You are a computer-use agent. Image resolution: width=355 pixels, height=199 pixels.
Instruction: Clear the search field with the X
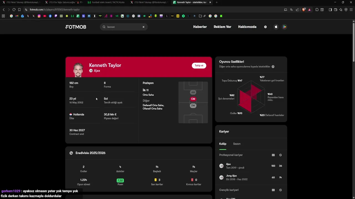[x=143, y=27]
